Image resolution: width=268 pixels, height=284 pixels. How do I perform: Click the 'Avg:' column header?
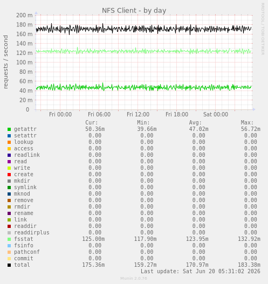pos(195,123)
